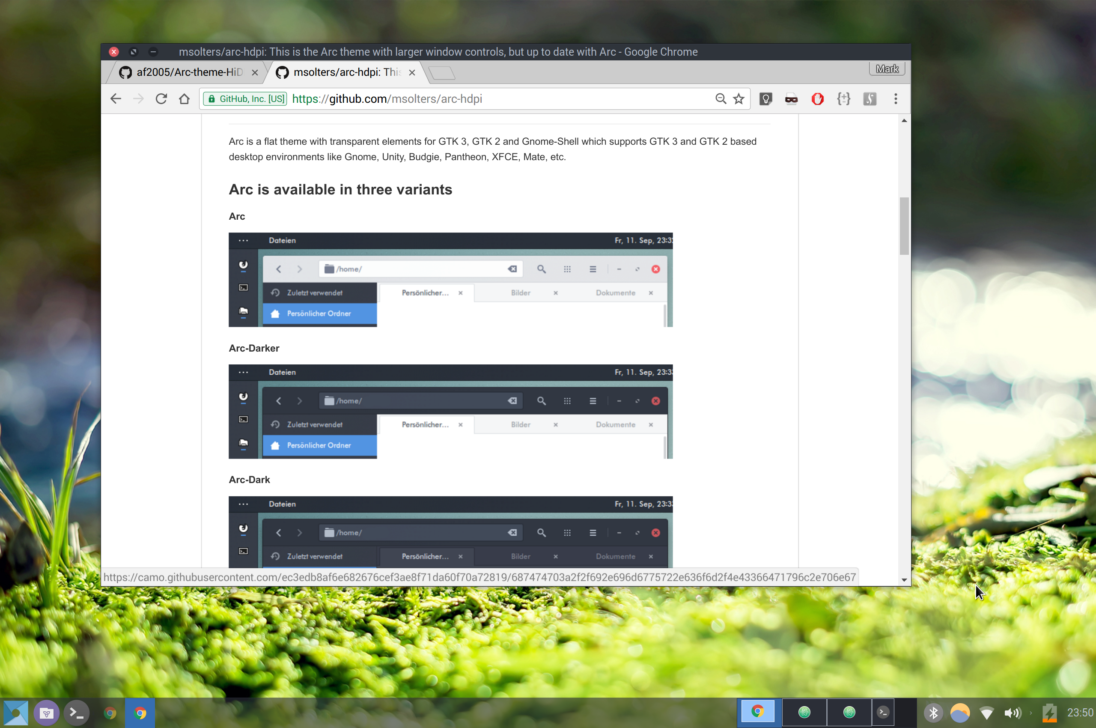
Task: Go back using the browser back arrow
Action: click(116, 99)
